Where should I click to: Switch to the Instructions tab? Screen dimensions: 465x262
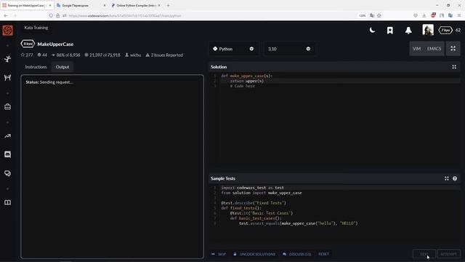point(36,67)
